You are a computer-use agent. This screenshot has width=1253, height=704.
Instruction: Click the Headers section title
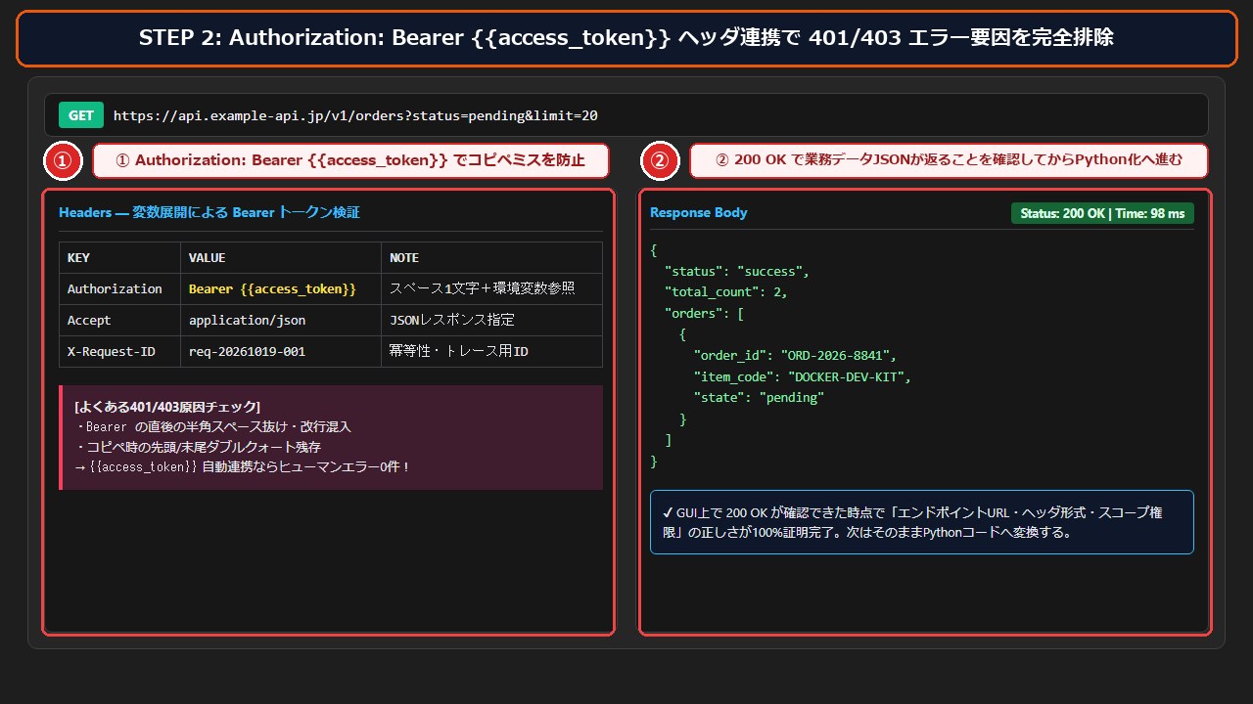coord(209,212)
